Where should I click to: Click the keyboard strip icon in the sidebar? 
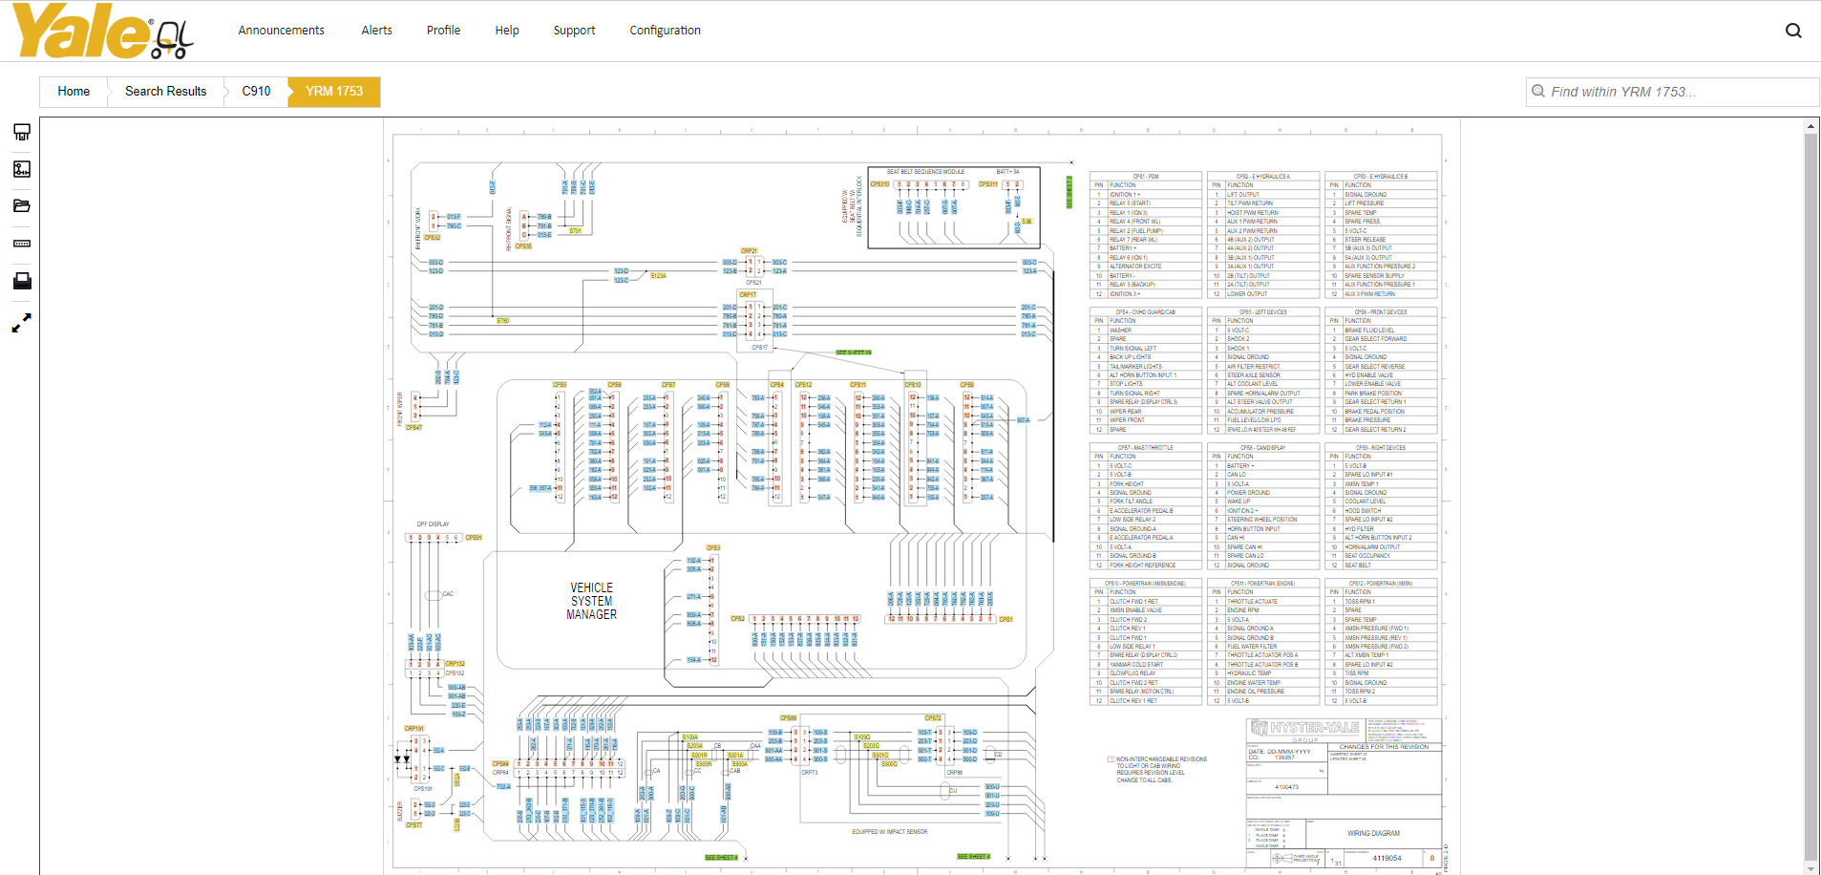tap(21, 244)
